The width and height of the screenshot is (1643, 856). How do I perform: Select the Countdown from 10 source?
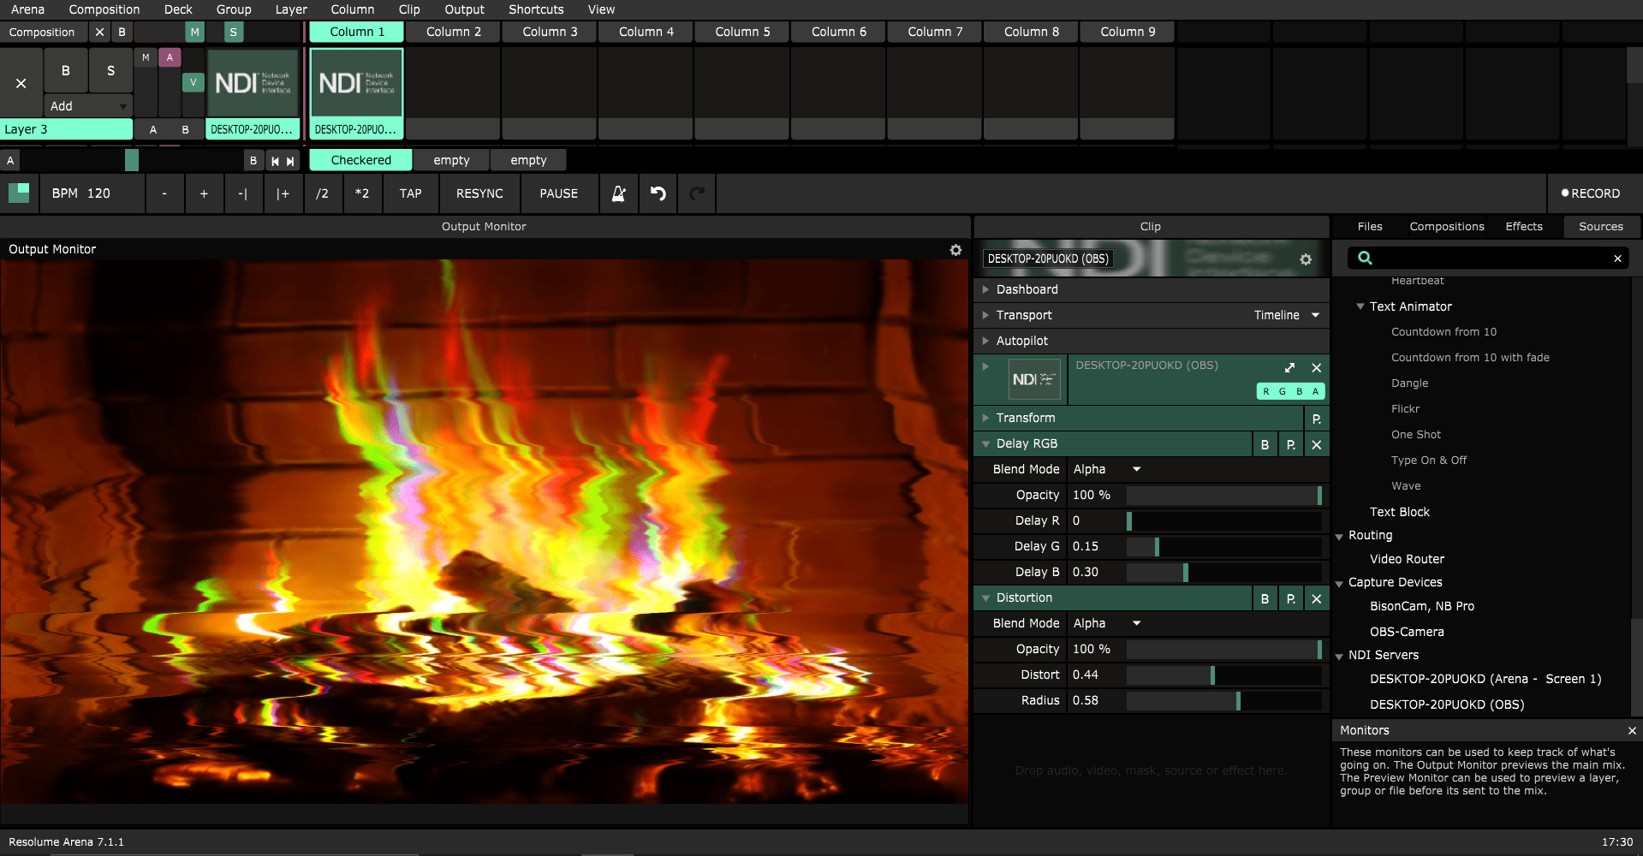coord(1444,331)
